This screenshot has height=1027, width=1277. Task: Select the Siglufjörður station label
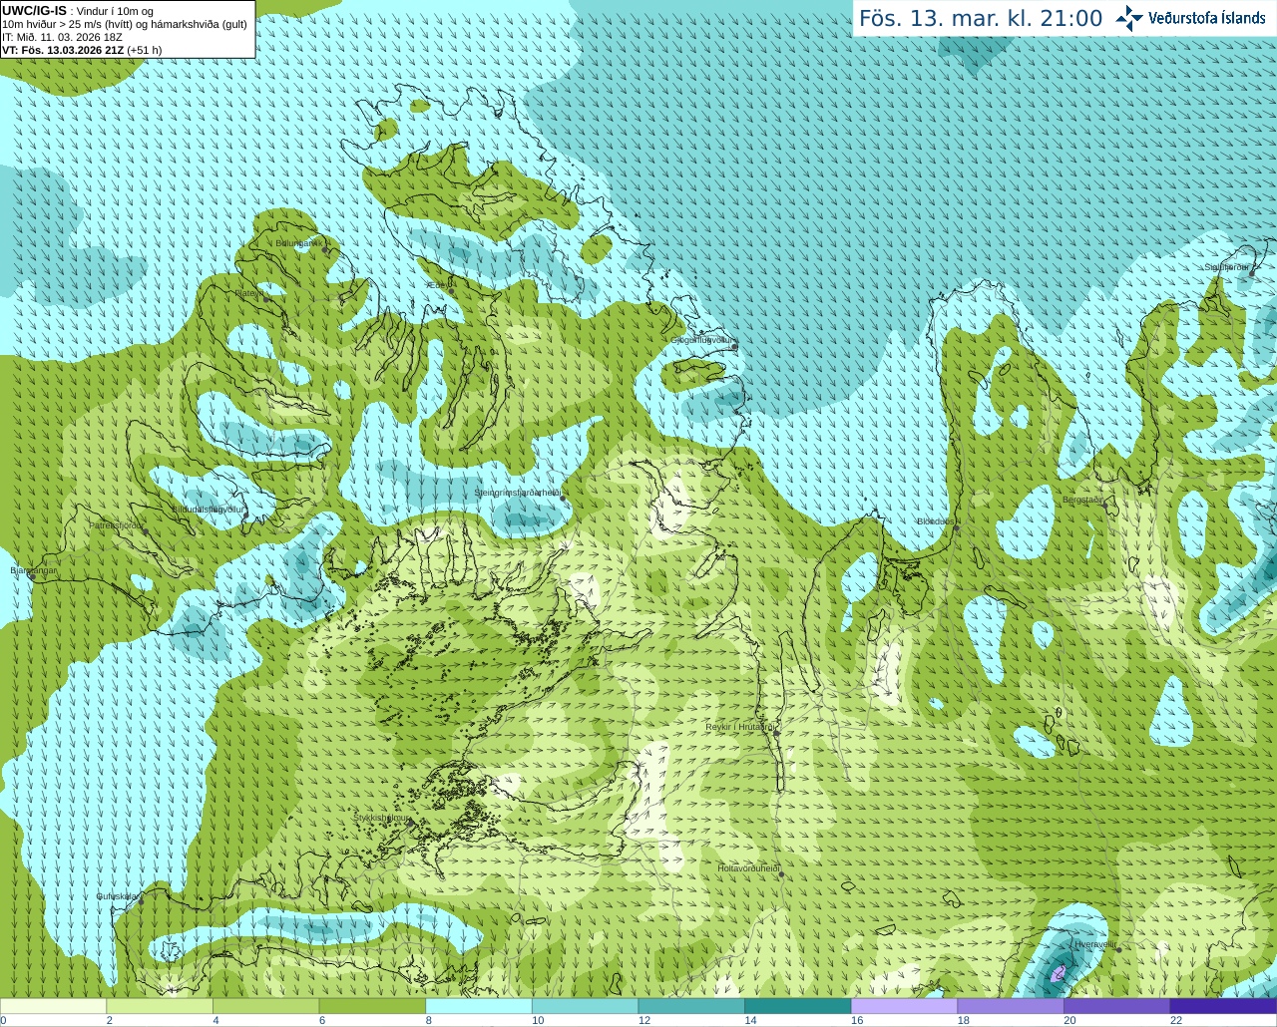point(1226,267)
